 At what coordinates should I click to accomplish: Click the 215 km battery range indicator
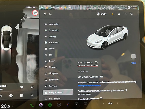click(31, 7)
